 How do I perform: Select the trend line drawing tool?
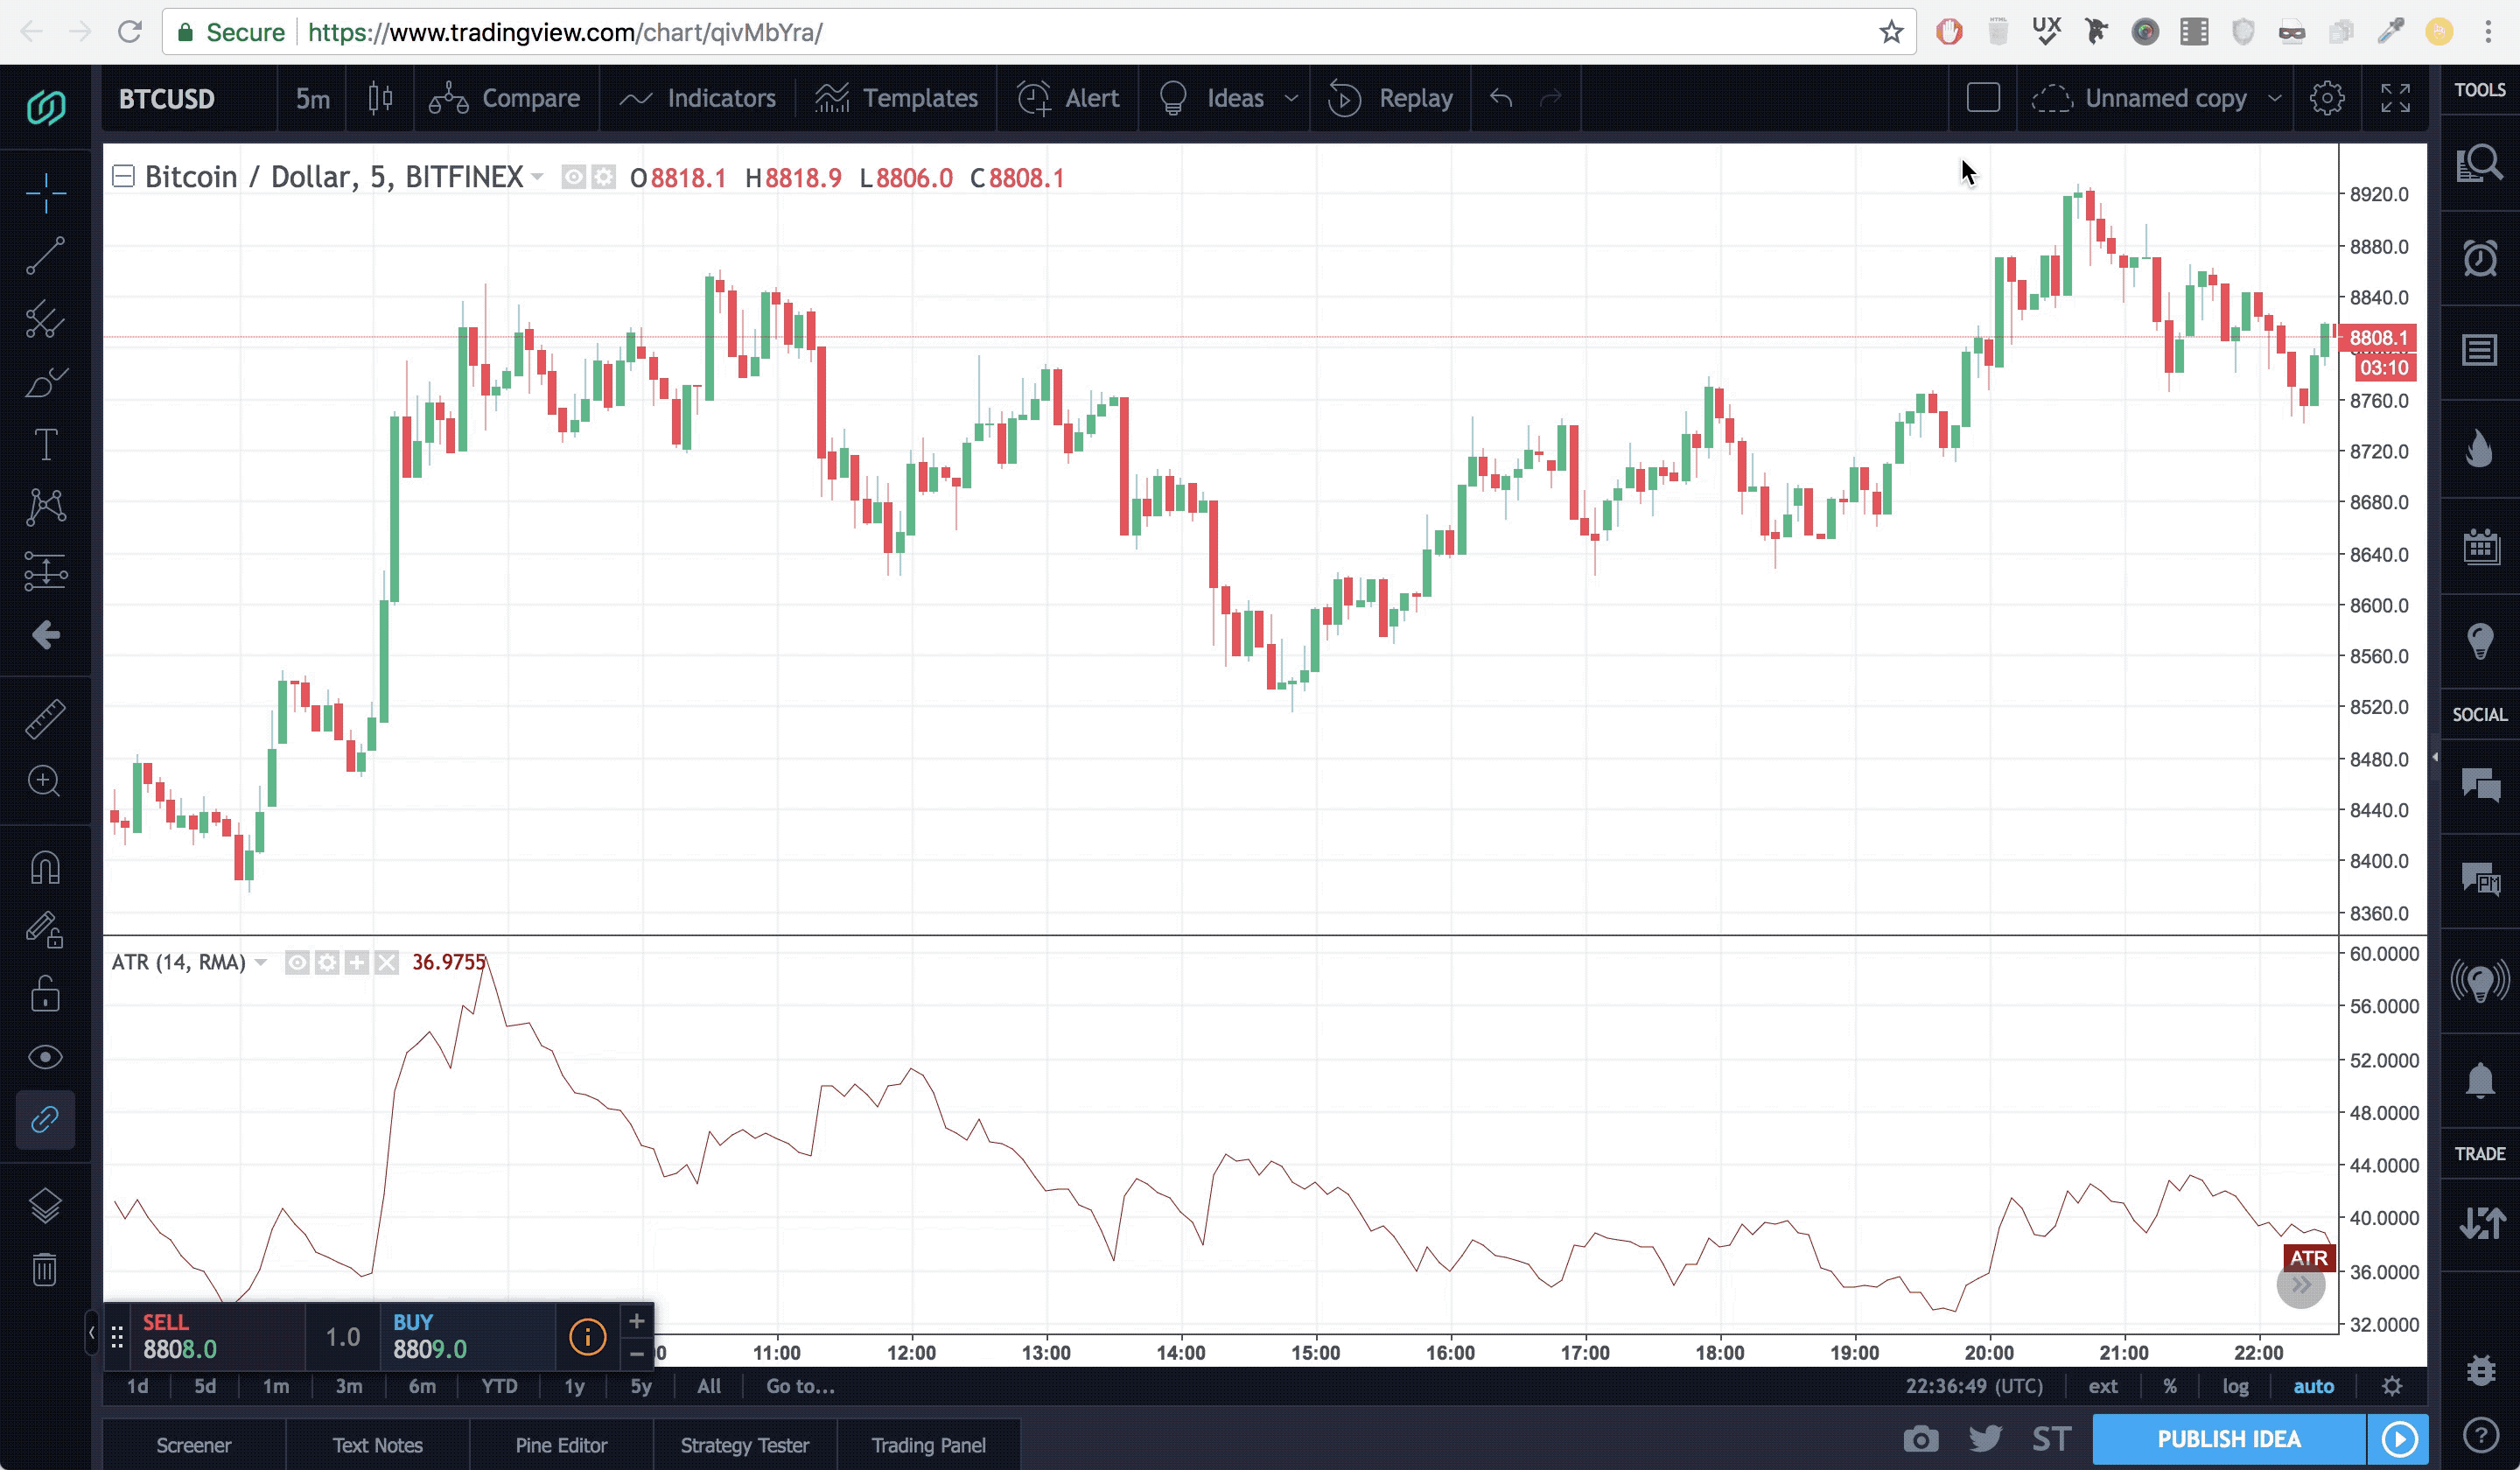pyautogui.click(x=45, y=256)
